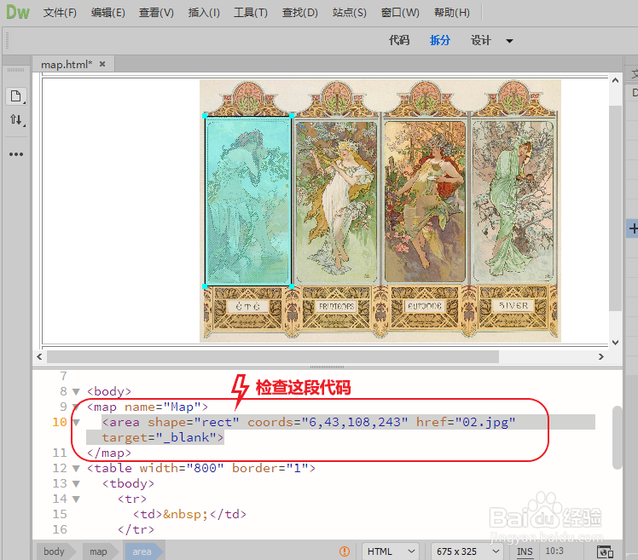Open the 帮助(H) menu
638x560 pixels.
coord(452,13)
